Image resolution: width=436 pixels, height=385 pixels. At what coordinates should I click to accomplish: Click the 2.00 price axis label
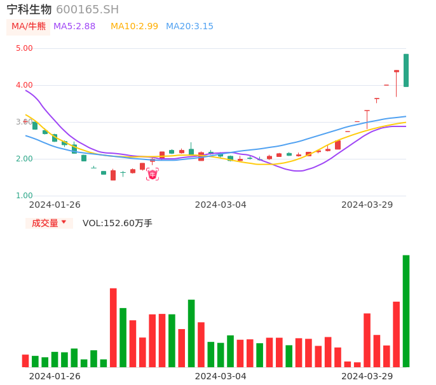coord(24,159)
